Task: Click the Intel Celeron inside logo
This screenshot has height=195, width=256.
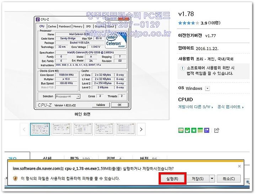Action: pyautogui.click(x=116, y=41)
